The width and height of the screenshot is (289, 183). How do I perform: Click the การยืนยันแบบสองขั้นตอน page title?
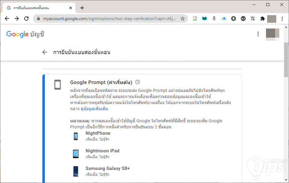click(x=82, y=52)
